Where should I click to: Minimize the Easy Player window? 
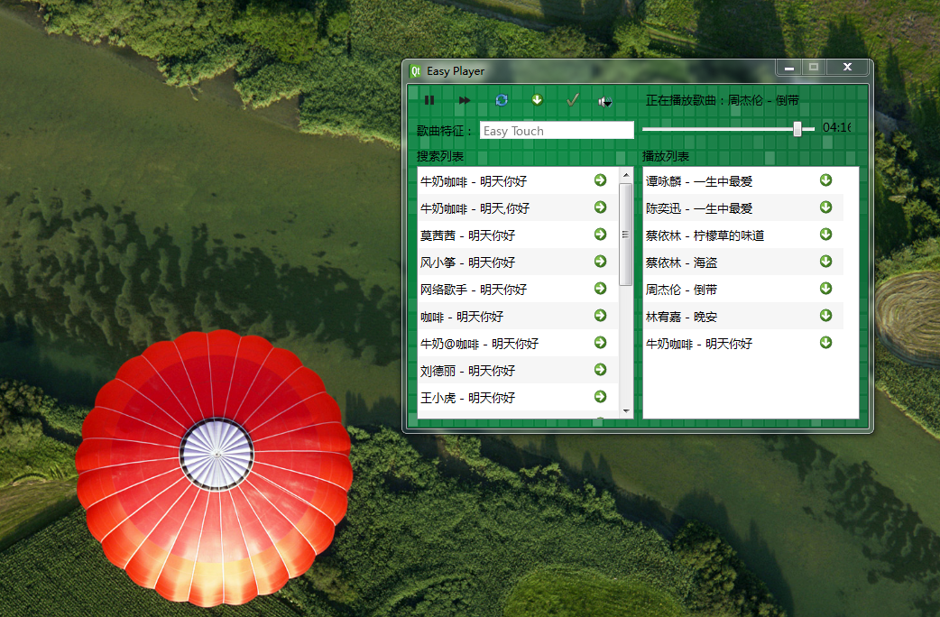[x=789, y=68]
